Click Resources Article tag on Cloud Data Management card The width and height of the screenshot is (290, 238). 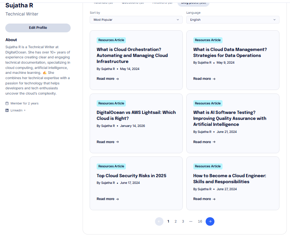208,40
